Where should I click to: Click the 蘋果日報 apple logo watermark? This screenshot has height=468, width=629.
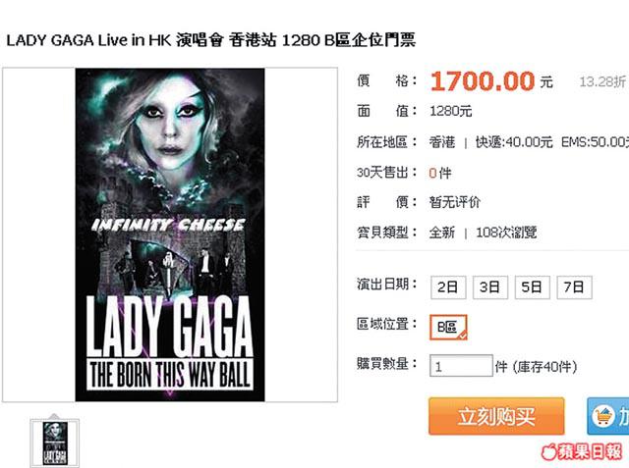[x=581, y=451]
